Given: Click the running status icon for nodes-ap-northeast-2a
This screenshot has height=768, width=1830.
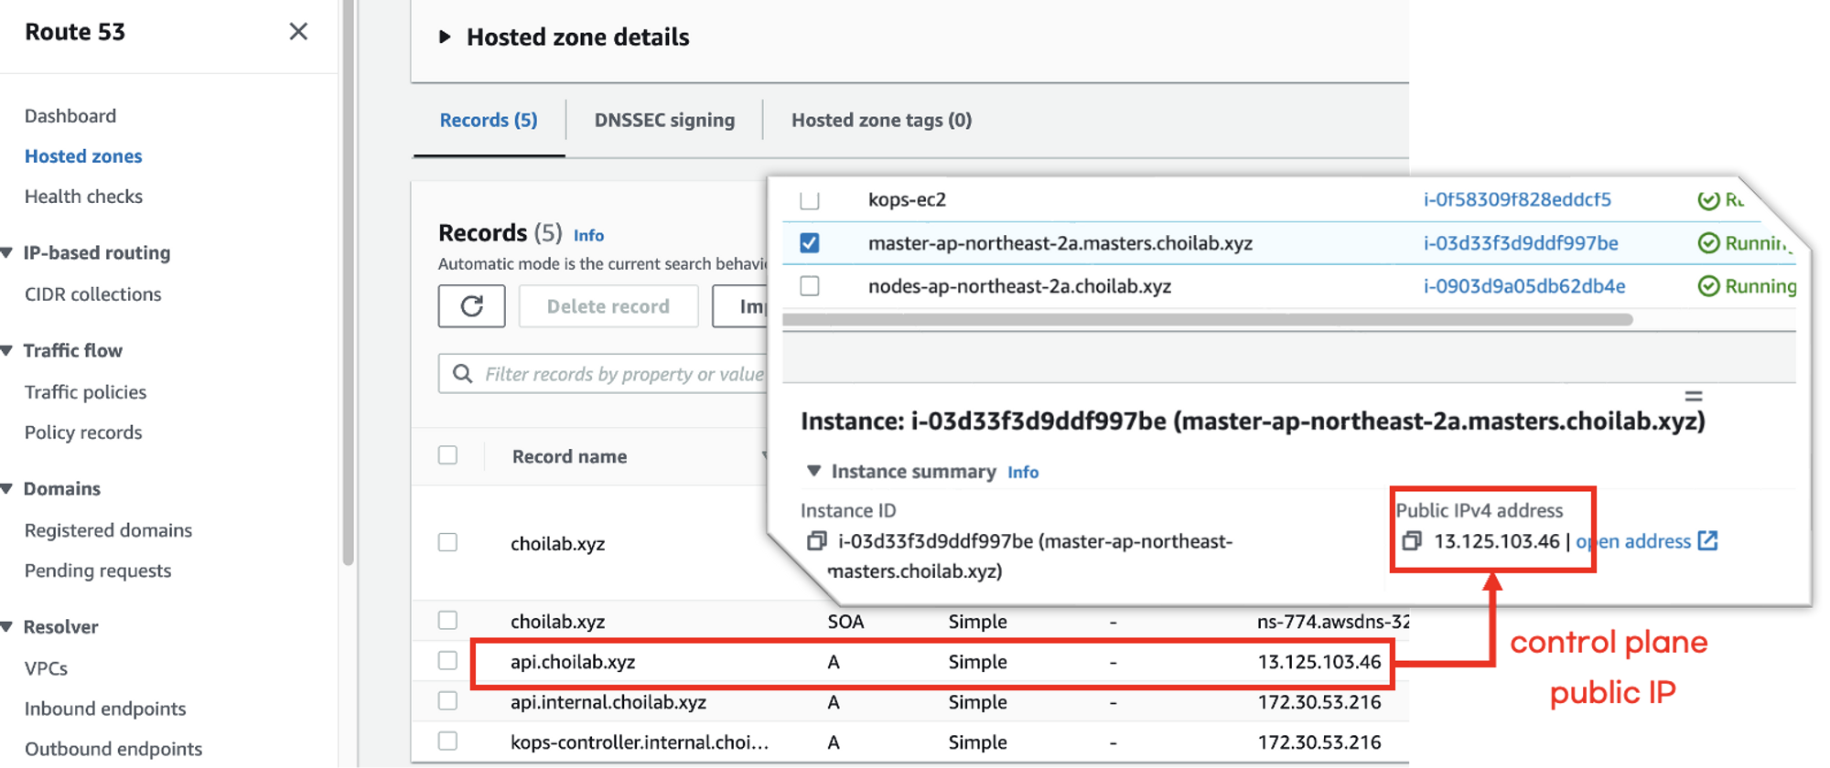Looking at the screenshot, I should point(1708,286).
